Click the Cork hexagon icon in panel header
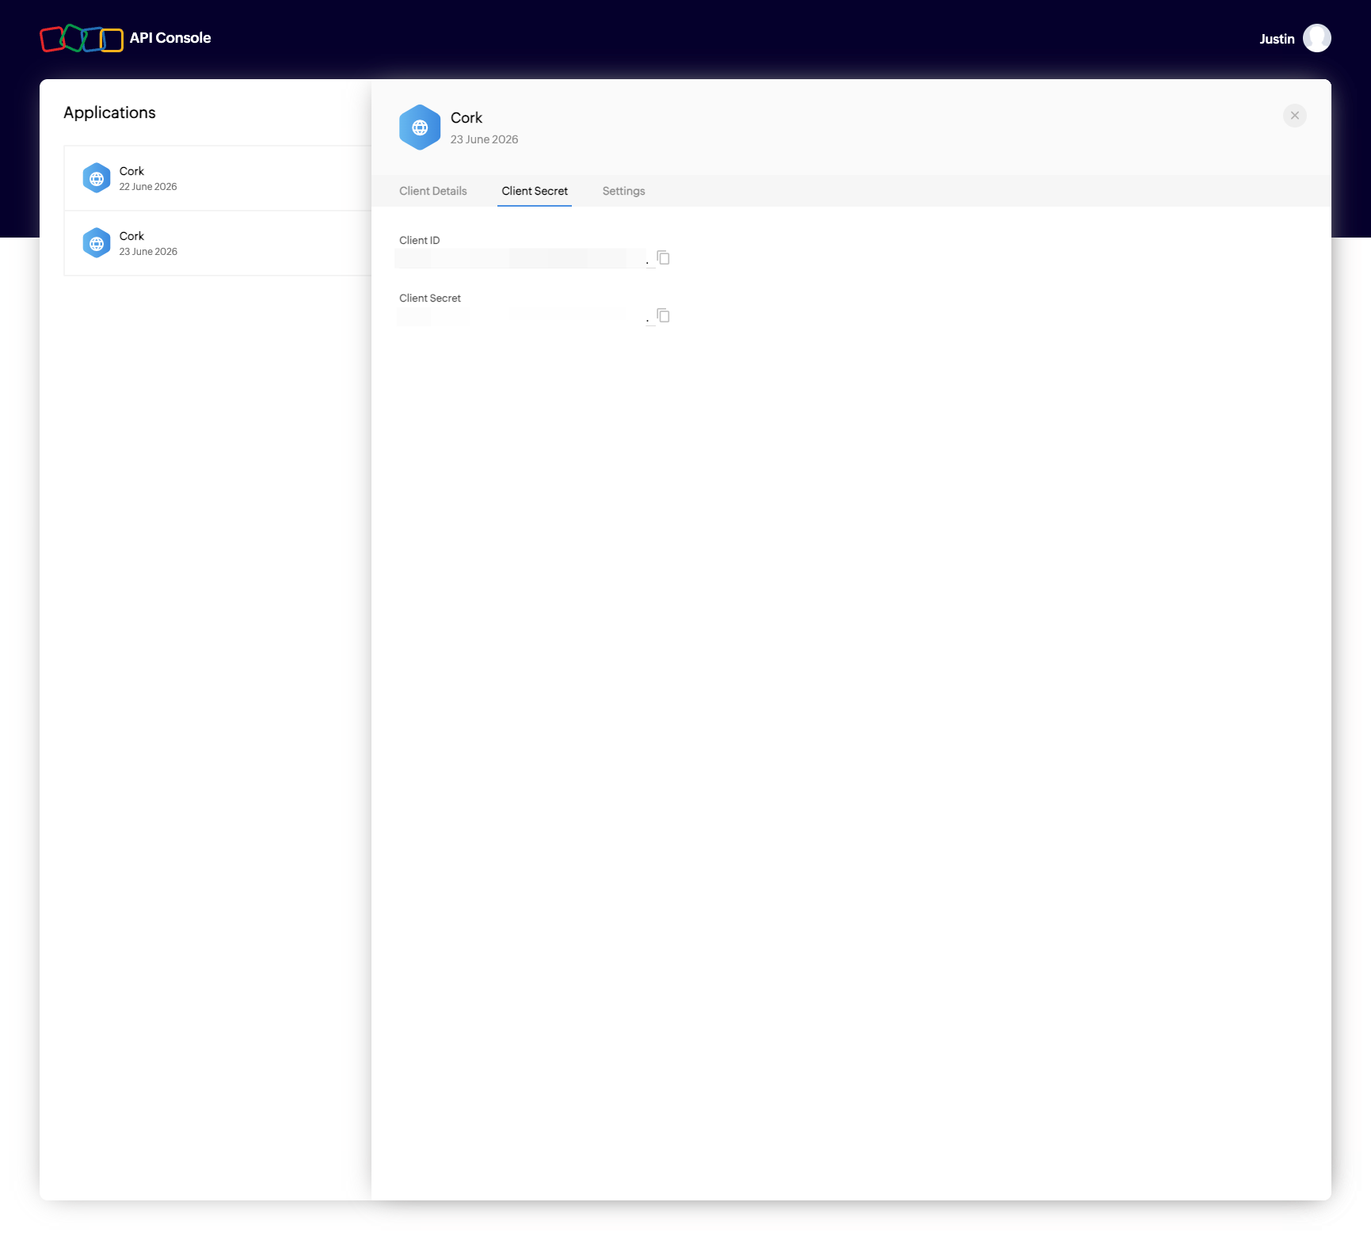The image size is (1371, 1240). pos(420,127)
